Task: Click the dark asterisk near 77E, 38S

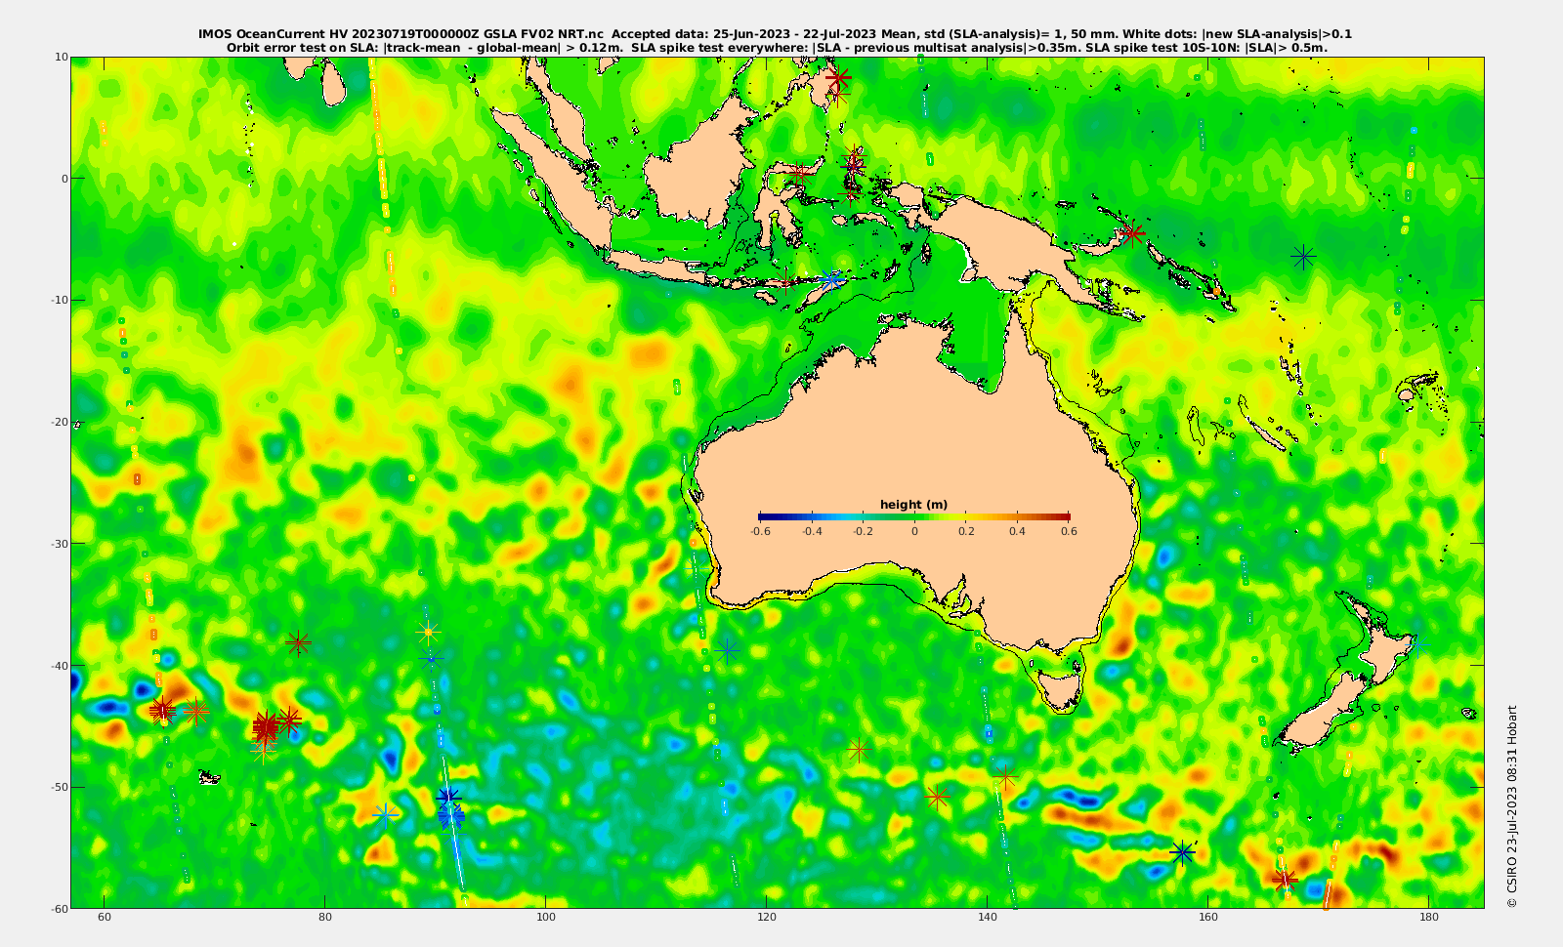Action: click(x=299, y=642)
